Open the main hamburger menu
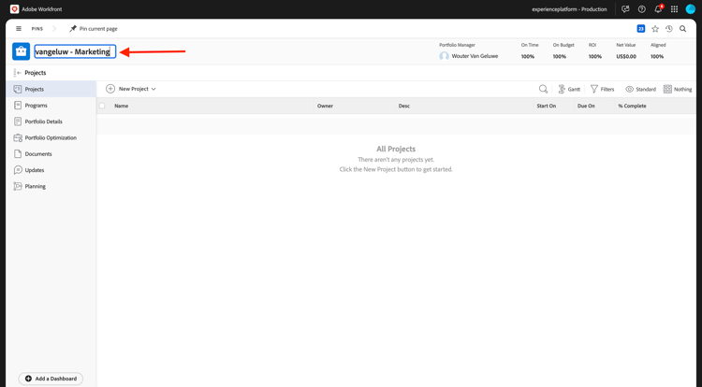 point(19,29)
